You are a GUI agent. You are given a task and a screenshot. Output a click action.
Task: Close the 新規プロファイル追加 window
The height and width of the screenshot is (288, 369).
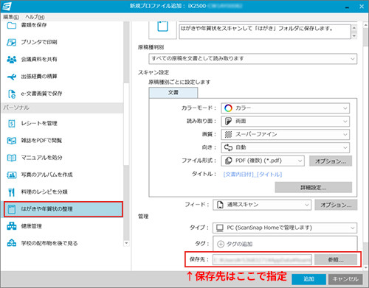362,7
